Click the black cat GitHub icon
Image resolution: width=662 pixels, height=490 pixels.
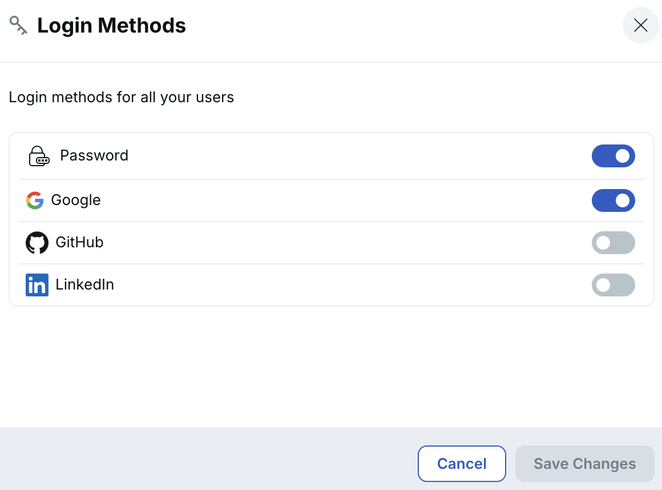click(x=37, y=242)
